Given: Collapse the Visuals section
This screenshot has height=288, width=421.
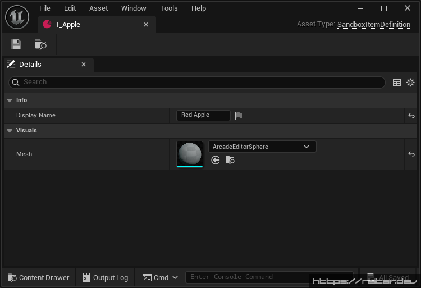Looking at the screenshot, I should [10, 131].
